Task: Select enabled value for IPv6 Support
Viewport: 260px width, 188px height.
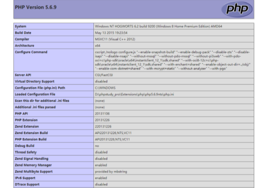Action: point(101,178)
